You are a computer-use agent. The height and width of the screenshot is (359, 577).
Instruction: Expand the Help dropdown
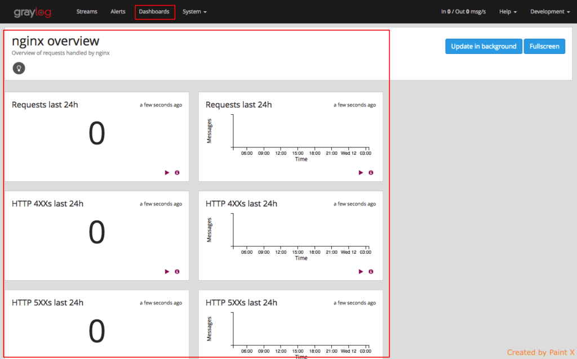coord(507,11)
